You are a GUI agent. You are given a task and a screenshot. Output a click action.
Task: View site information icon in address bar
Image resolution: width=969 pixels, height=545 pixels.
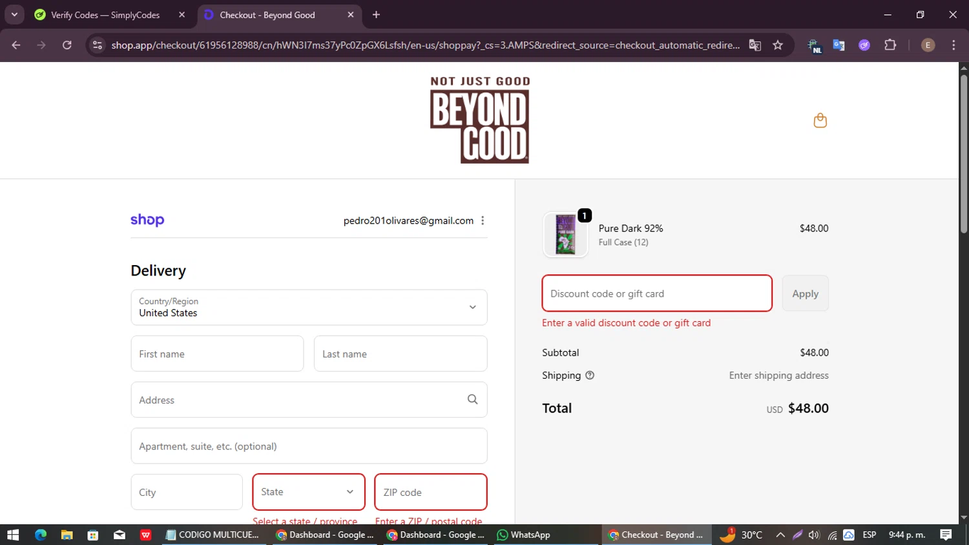tap(98, 45)
